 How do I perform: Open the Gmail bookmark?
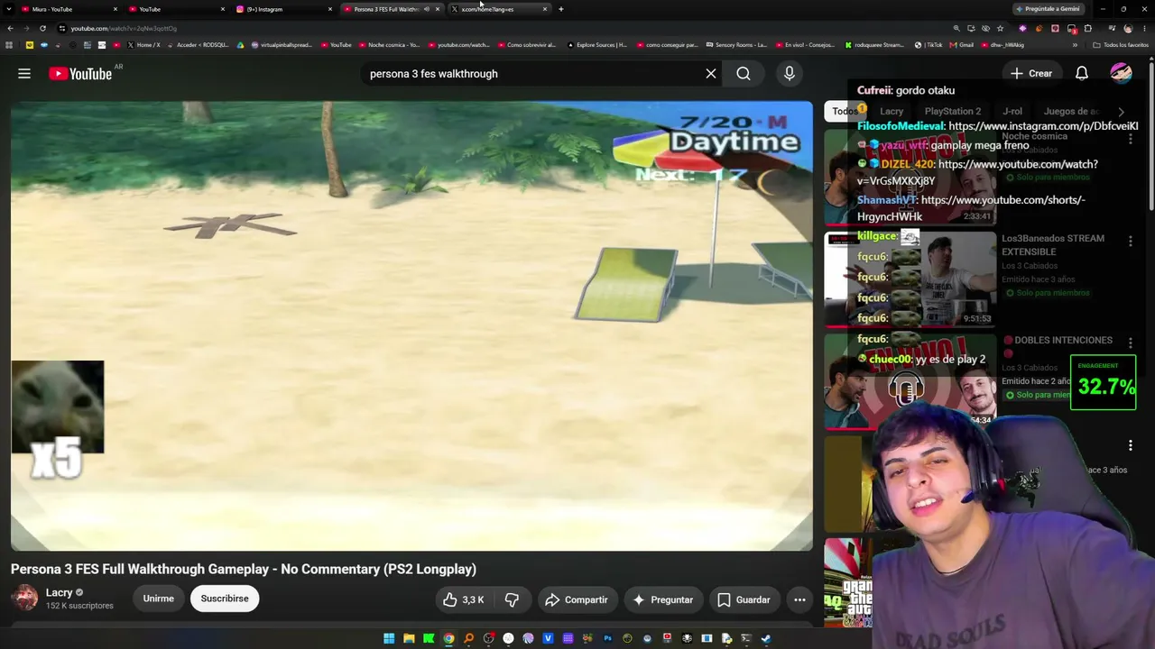click(x=961, y=45)
